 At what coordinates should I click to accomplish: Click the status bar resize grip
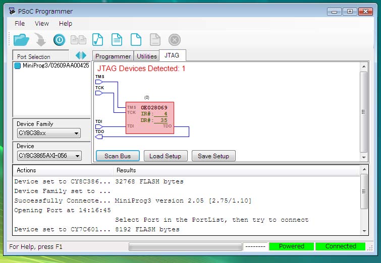pos(370,248)
